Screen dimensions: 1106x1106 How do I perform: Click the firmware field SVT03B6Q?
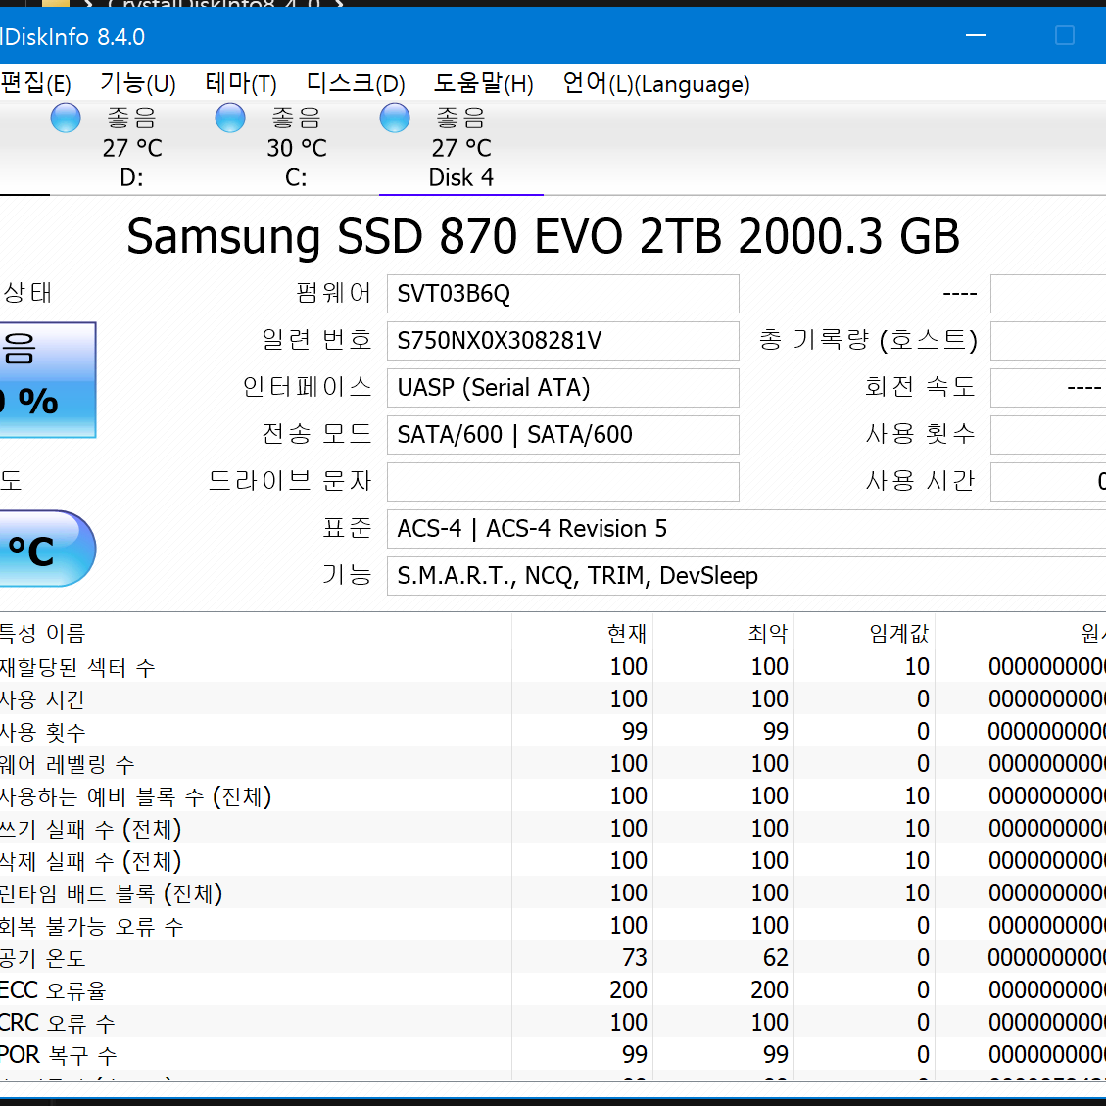tap(563, 294)
